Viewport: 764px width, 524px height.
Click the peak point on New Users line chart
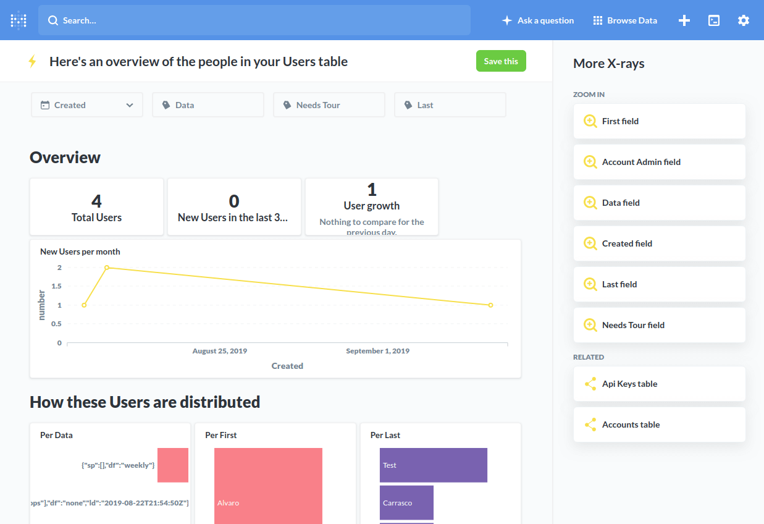(x=107, y=268)
